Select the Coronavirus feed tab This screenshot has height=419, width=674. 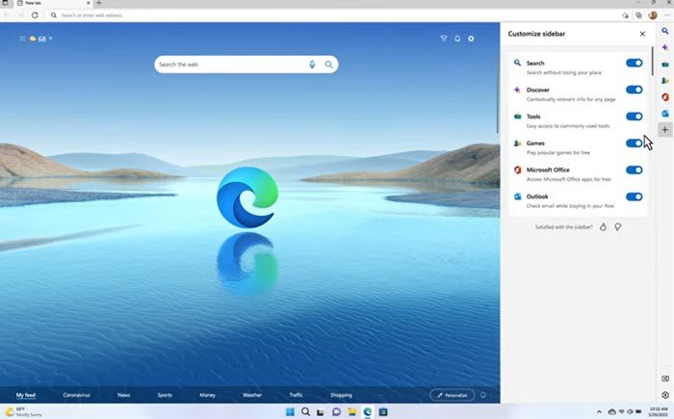coord(76,395)
